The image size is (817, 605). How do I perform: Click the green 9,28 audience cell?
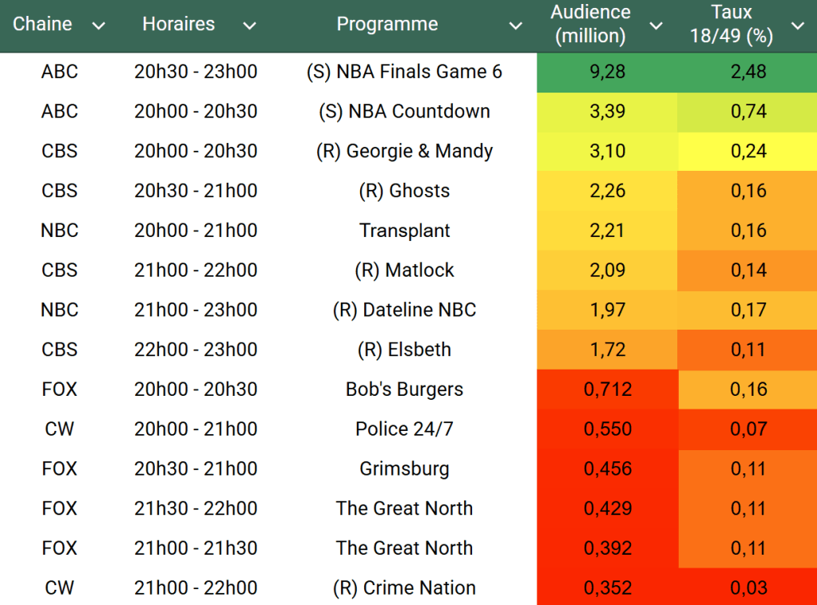click(607, 72)
